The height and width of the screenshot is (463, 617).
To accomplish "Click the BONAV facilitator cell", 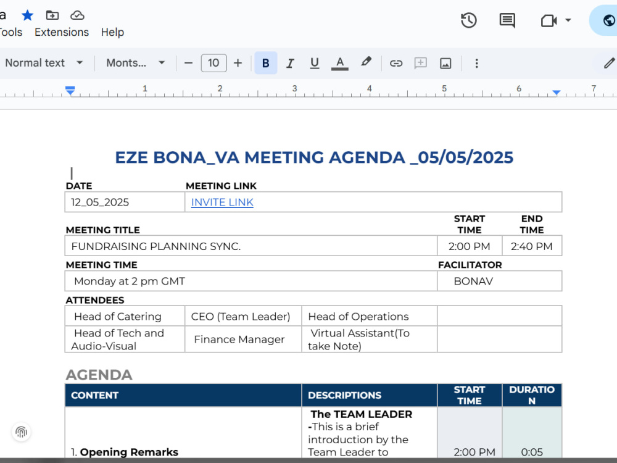I will (x=499, y=281).
